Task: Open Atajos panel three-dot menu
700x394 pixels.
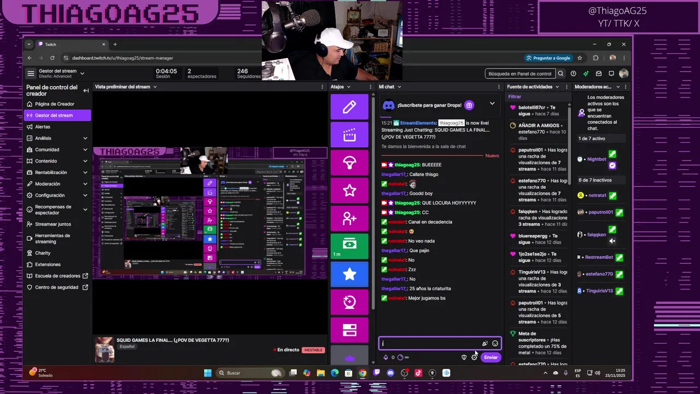Action: click(x=370, y=87)
